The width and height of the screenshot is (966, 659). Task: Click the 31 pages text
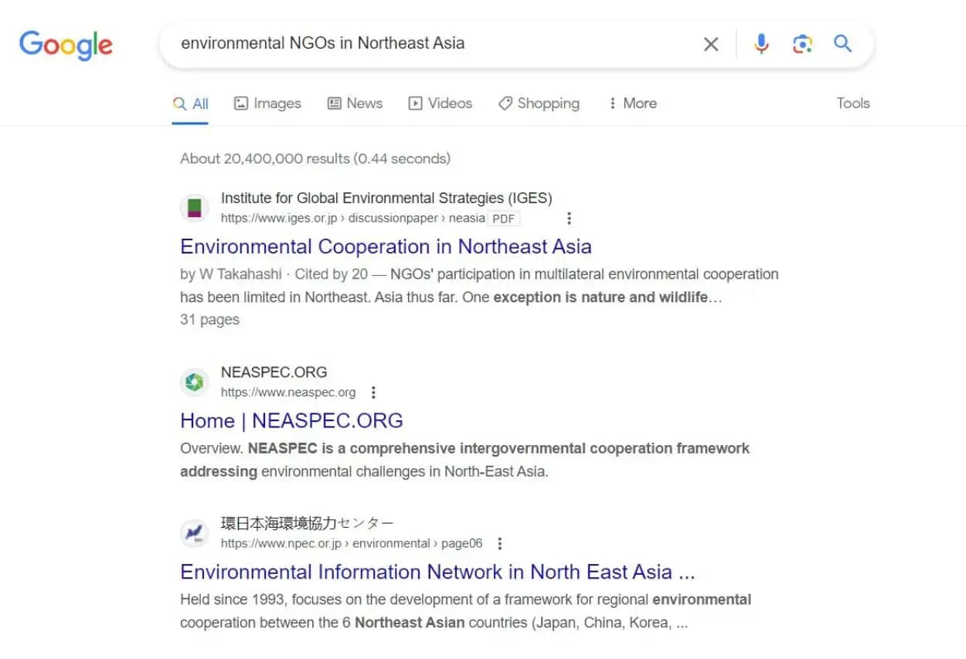point(209,320)
